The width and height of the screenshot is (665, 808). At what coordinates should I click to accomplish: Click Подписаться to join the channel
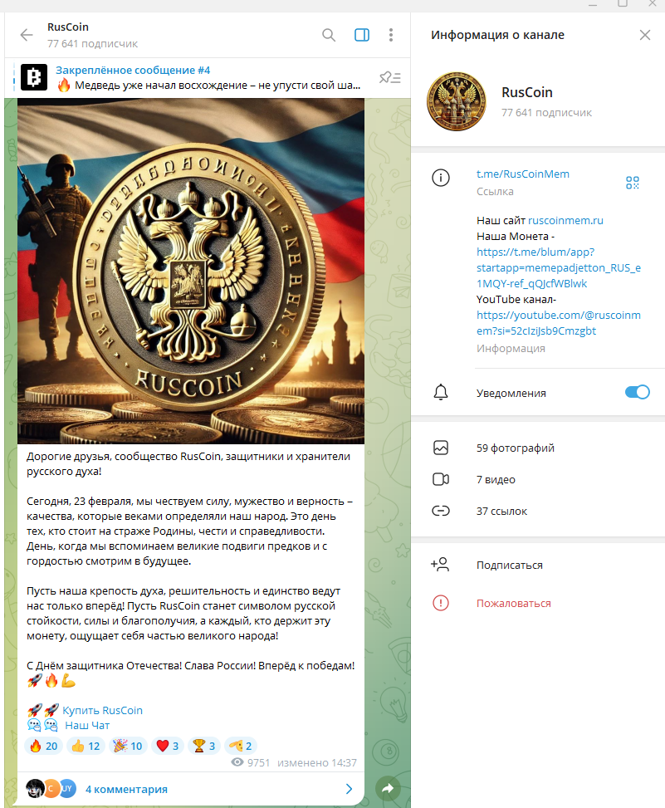(510, 566)
